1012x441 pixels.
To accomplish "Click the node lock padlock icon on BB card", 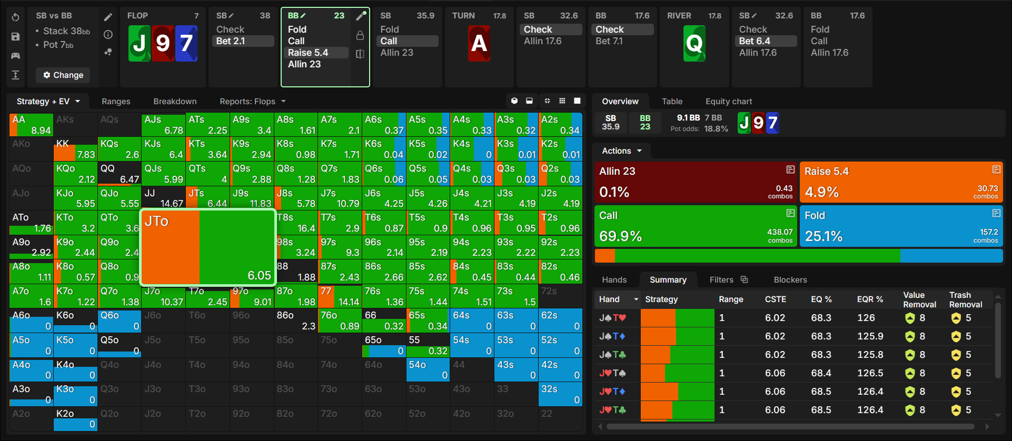I will tap(360, 35).
